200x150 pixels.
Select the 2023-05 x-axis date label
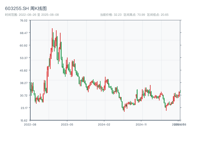tap(67, 124)
